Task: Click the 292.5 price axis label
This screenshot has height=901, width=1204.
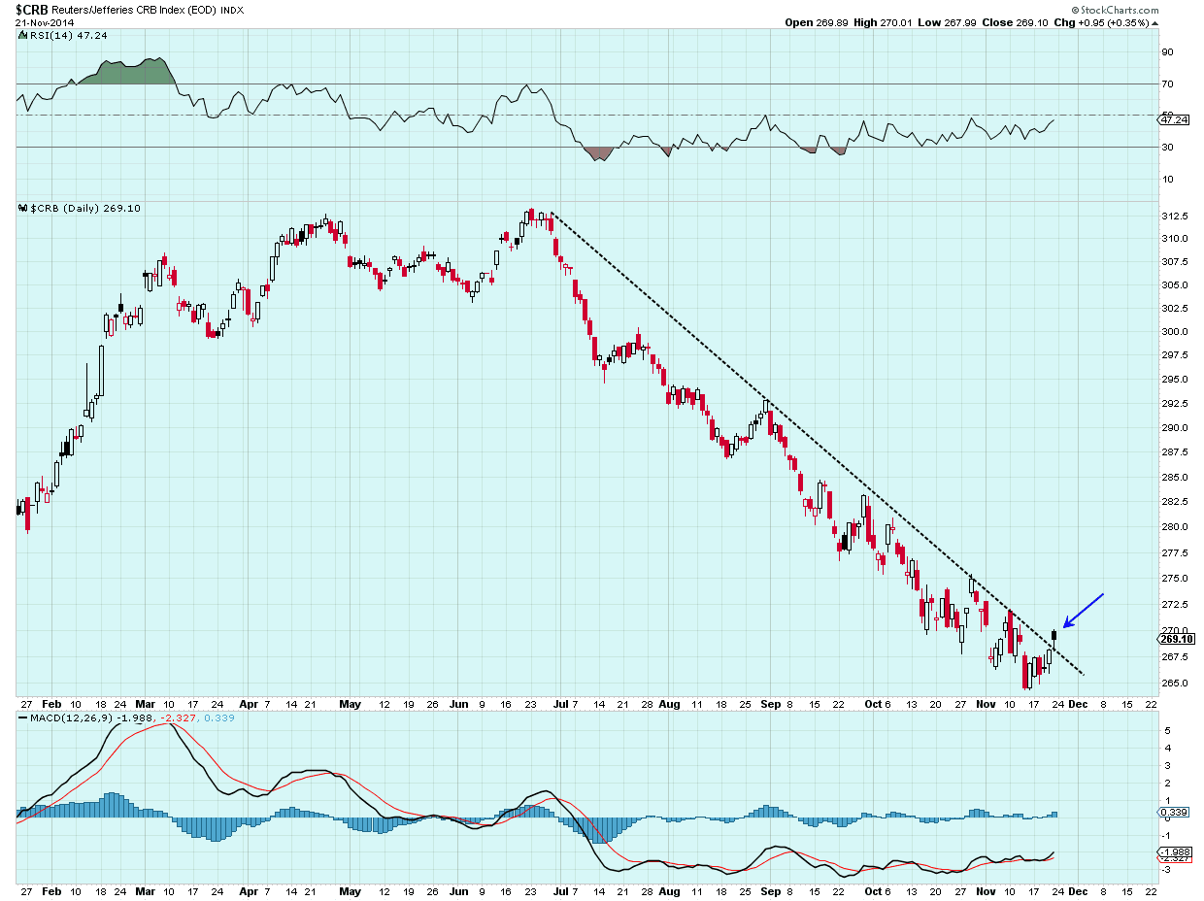Action: (1174, 404)
